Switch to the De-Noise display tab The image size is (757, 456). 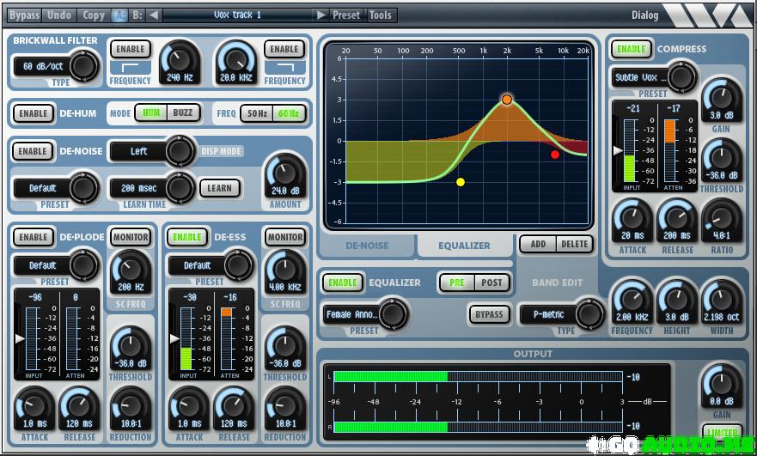pyautogui.click(x=367, y=246)
